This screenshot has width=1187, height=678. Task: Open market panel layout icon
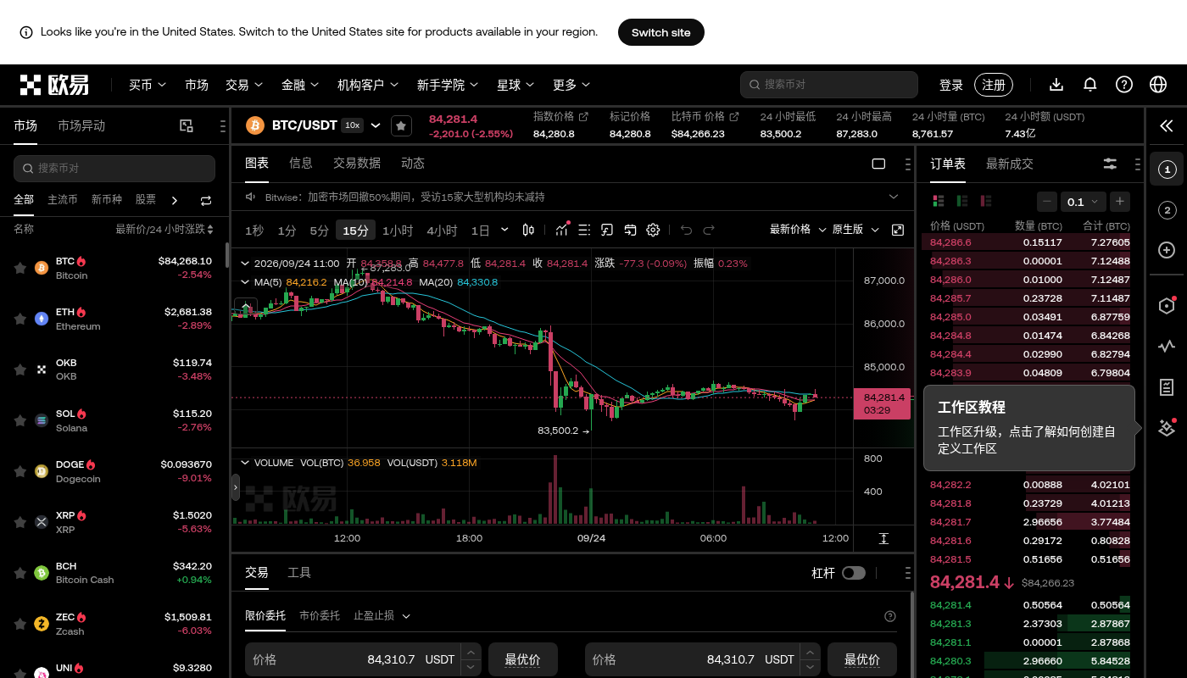click(187, 125)
